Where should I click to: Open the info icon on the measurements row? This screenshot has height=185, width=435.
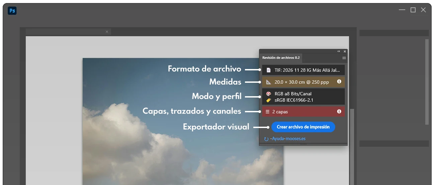coord(339,81)
